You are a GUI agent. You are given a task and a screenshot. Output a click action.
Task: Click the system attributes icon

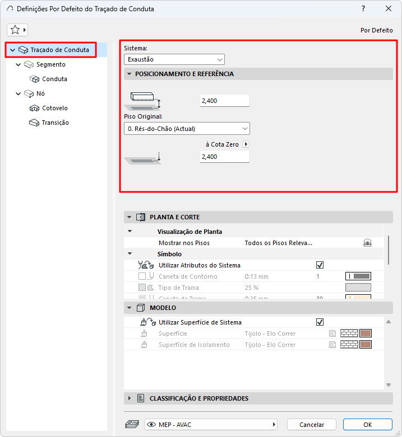point(146,265)
